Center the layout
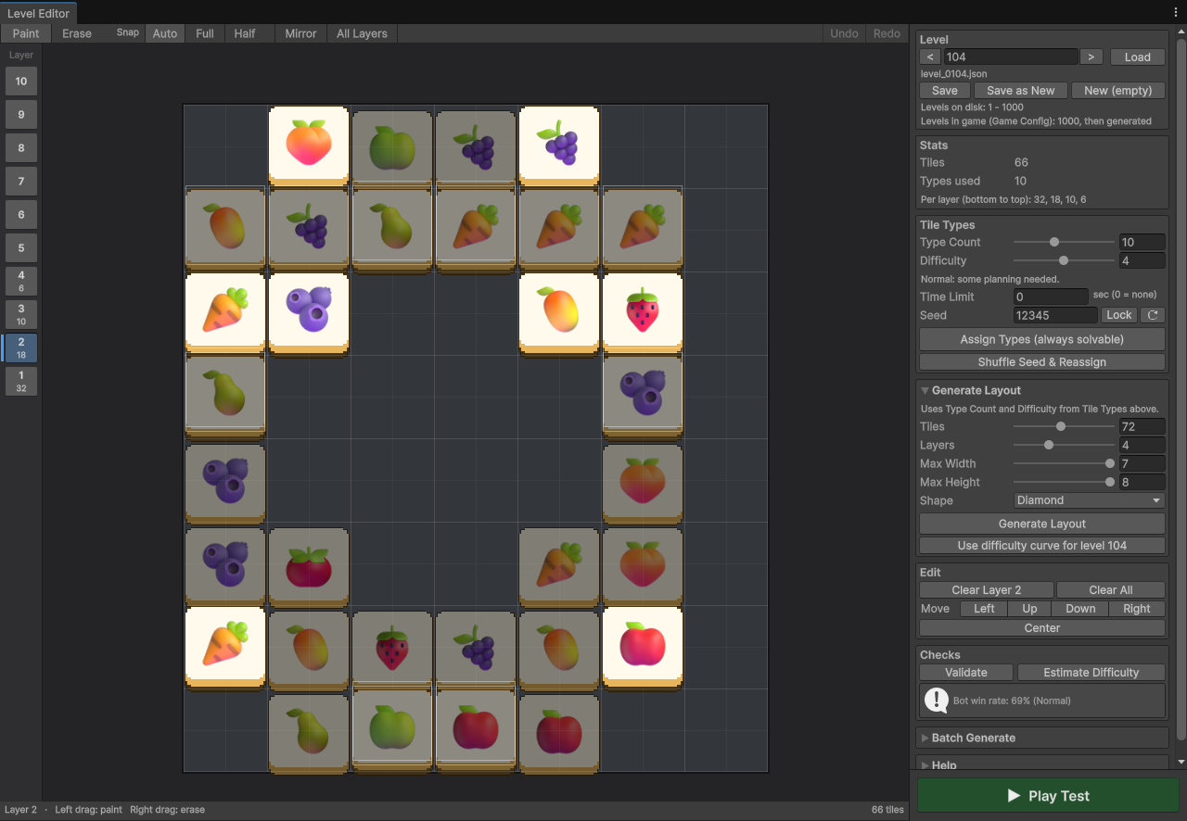 [1042, 628]
